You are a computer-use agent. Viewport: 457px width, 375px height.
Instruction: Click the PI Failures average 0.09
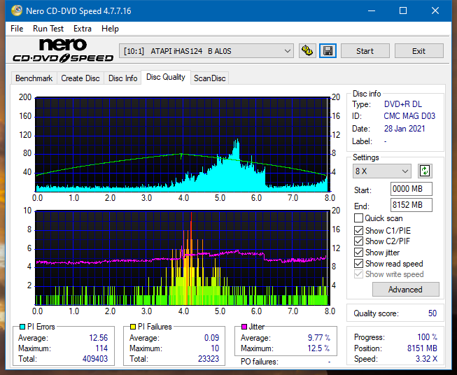[211, 338]
